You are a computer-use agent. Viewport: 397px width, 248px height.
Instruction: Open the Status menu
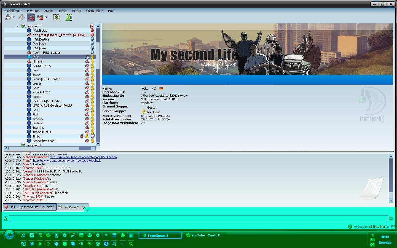[49, 11]
